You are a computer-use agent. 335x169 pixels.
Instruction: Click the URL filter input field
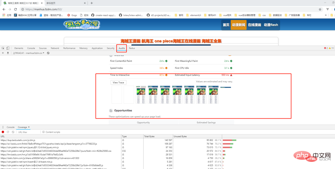tap(28, 132)
